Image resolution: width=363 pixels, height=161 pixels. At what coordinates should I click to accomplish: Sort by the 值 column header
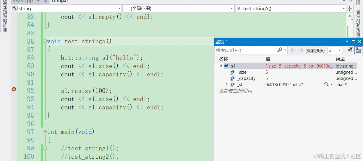[x=268, y=59]
